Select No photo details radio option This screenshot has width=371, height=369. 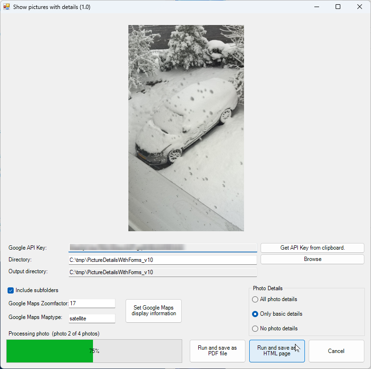tap(255, 328)
